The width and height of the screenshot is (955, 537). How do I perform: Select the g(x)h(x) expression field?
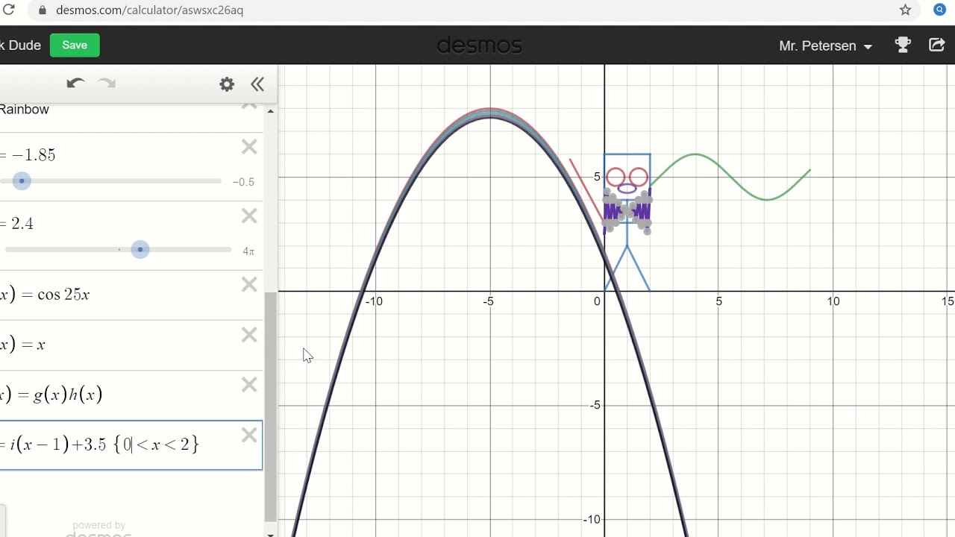click(x=131, y=395)
